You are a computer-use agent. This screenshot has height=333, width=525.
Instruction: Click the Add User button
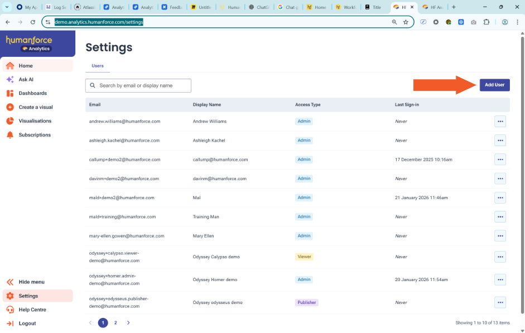coord(494,85)
